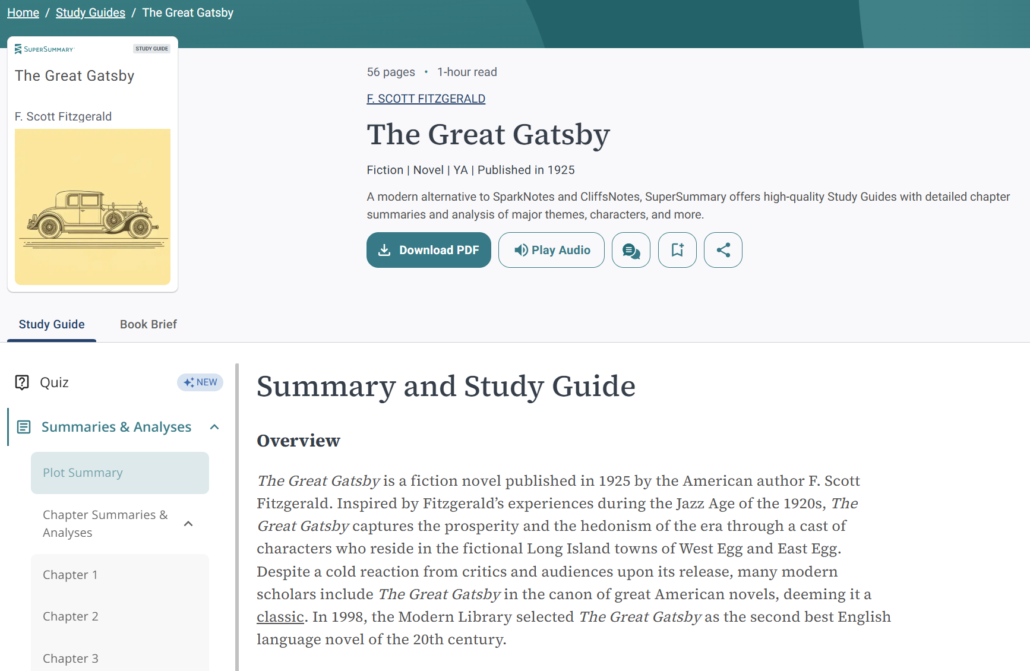Click the '56 pages' text
Viewport: 1030px width, 671px height.
[x=391, y=72]
